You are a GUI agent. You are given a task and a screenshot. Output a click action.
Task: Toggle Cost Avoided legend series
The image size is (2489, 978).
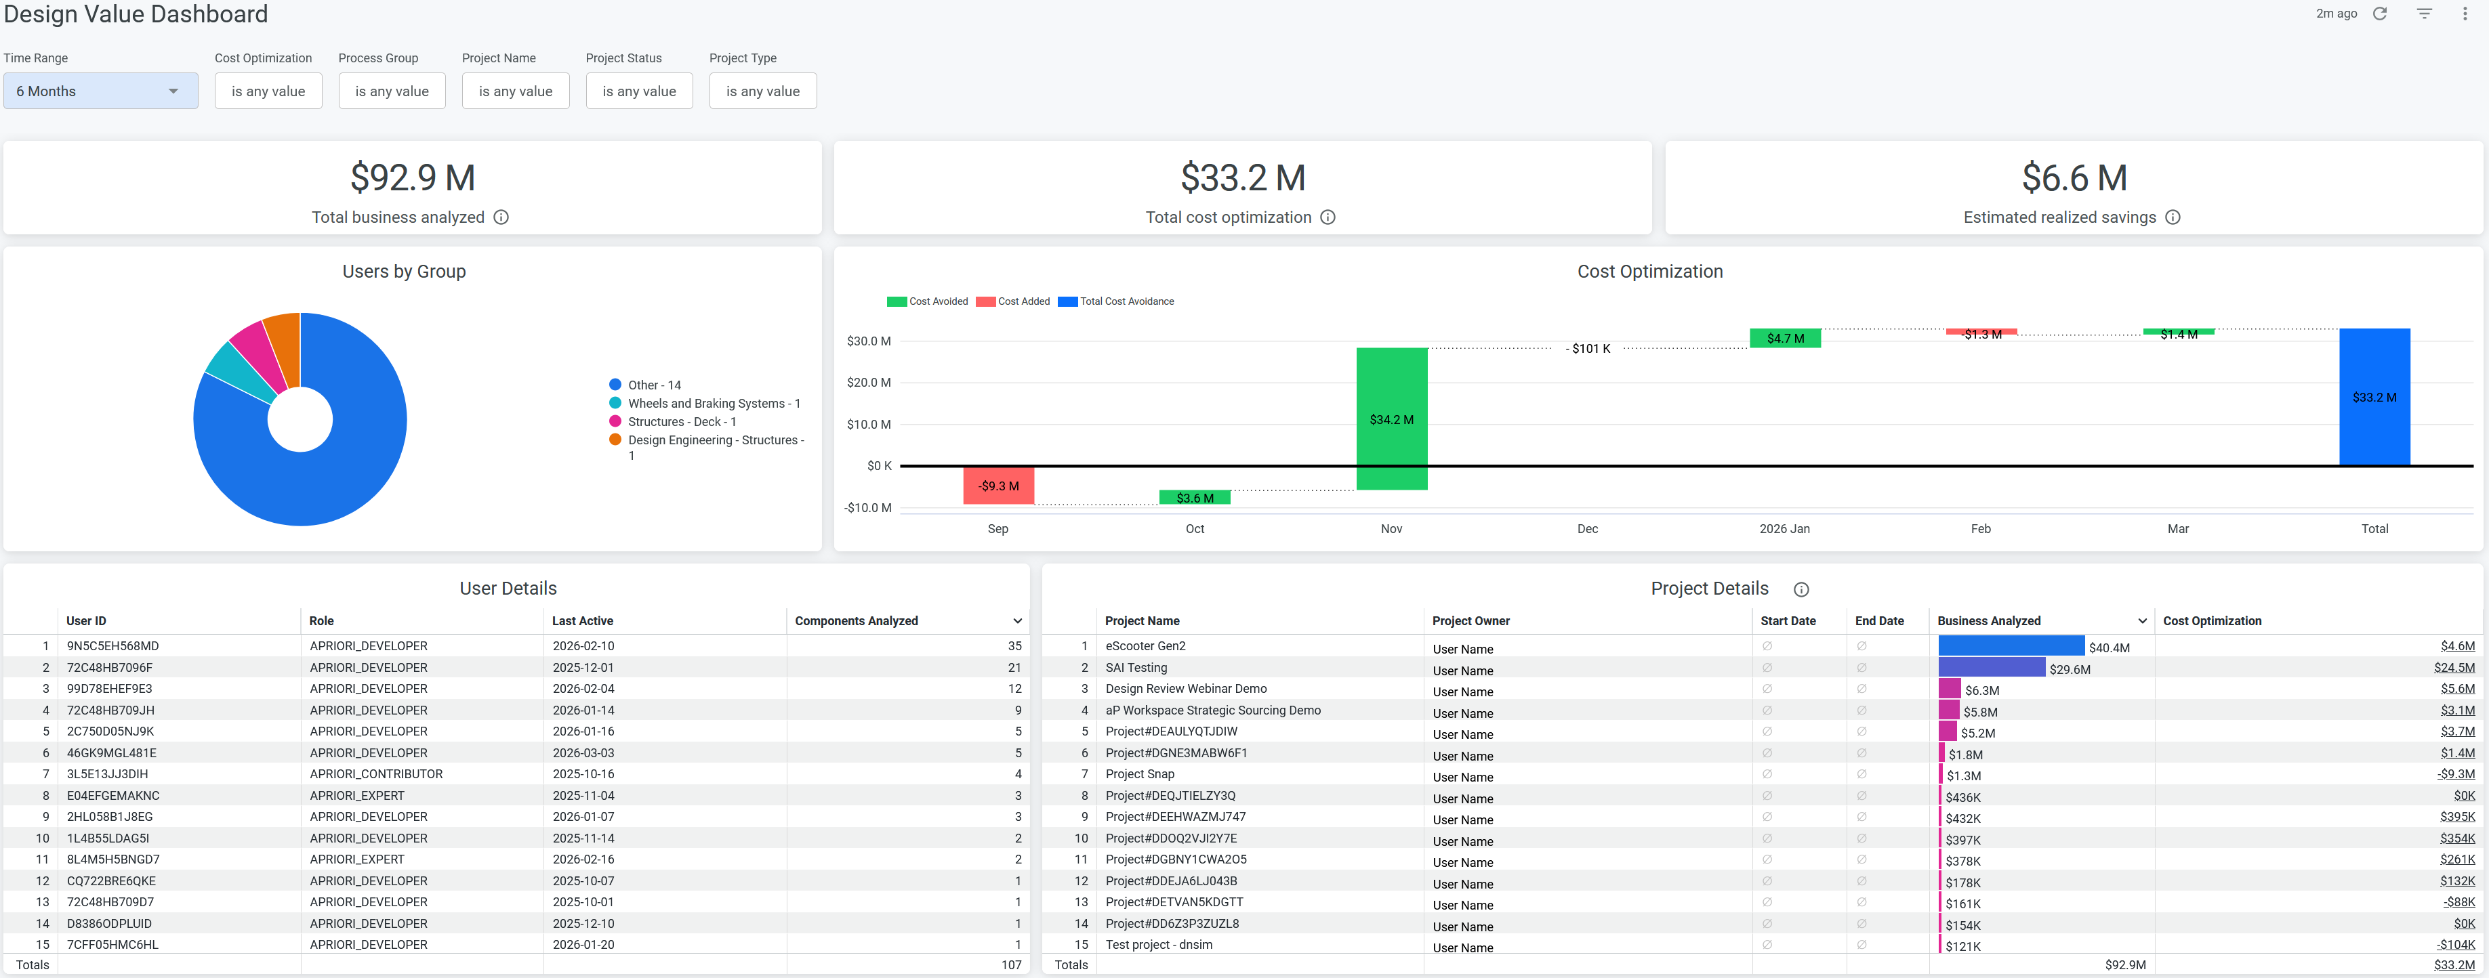tap(928, 301)
